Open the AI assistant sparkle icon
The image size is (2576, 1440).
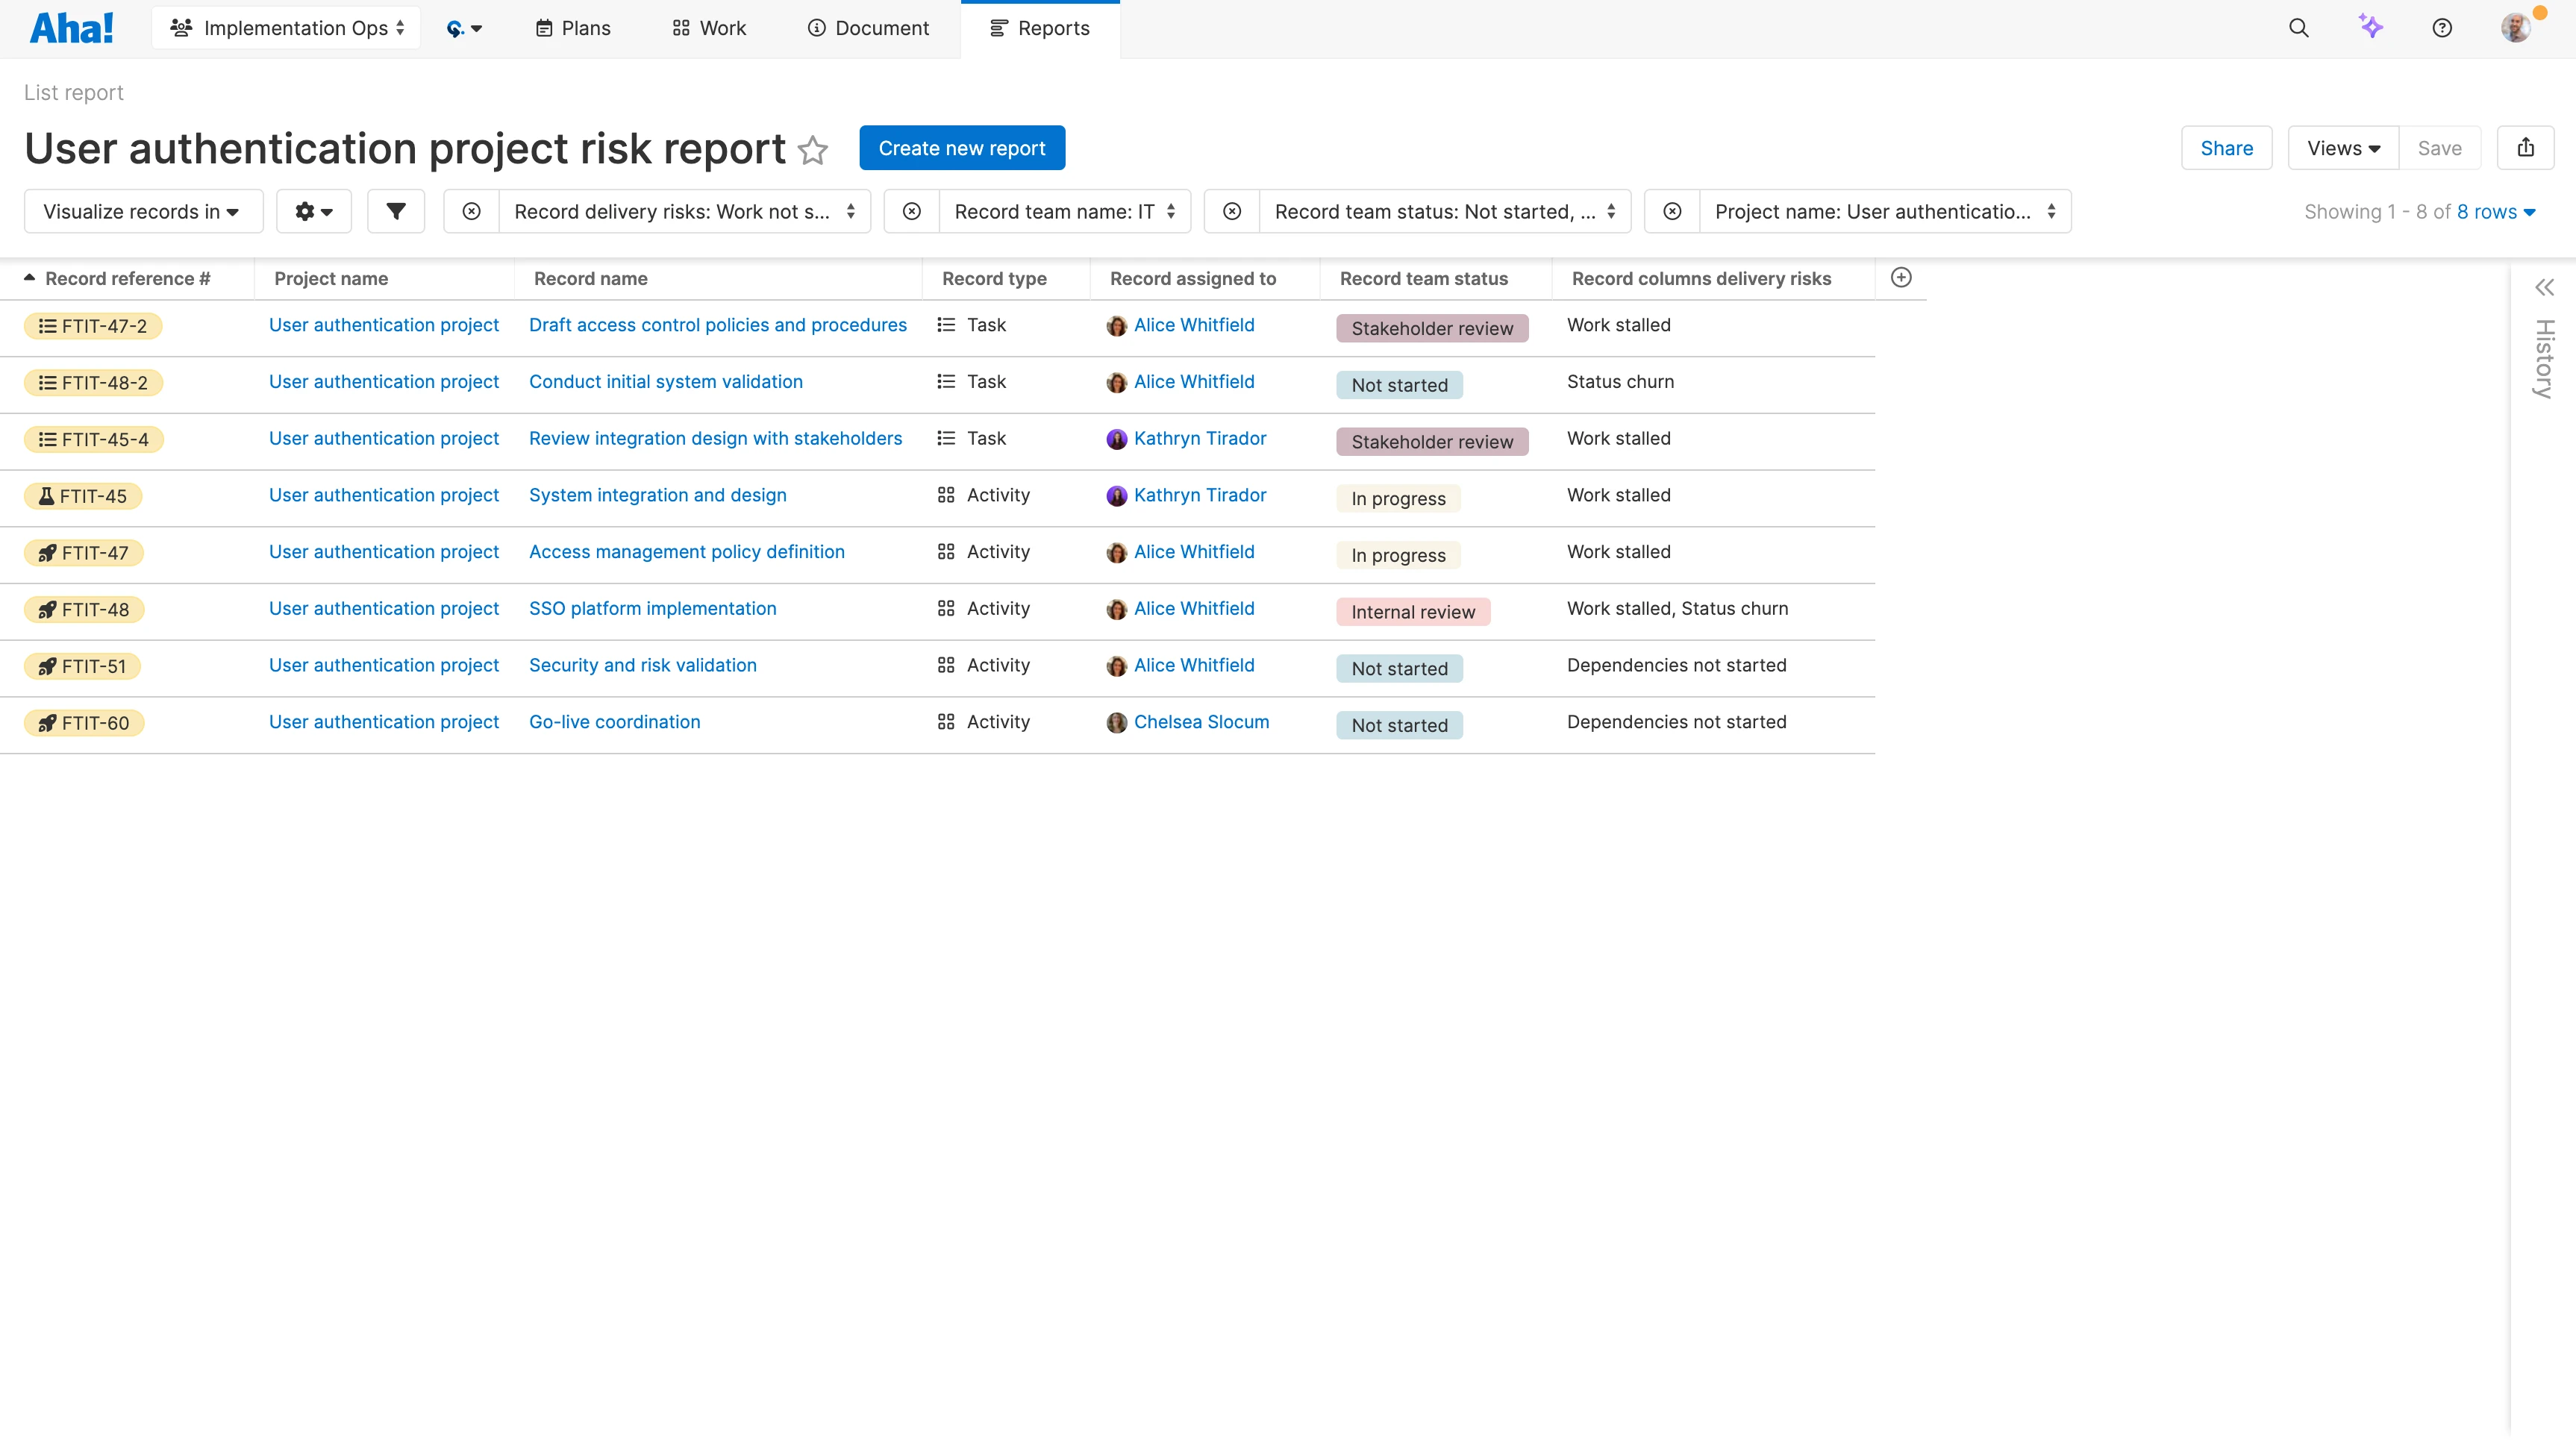pyautogui.click(x=2370, y=27)
